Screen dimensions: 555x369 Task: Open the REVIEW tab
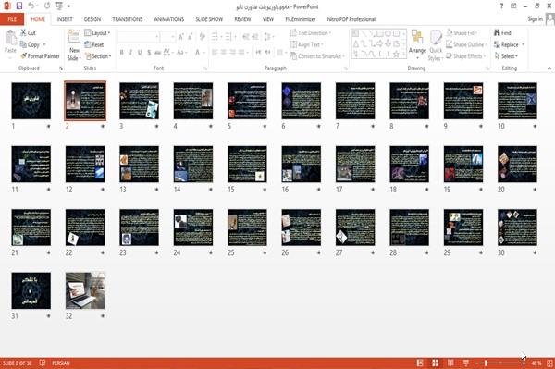tap(242, 19)
